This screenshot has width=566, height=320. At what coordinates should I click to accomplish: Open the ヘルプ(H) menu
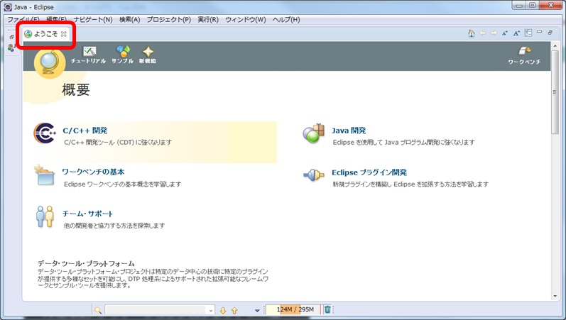[286, 19]
